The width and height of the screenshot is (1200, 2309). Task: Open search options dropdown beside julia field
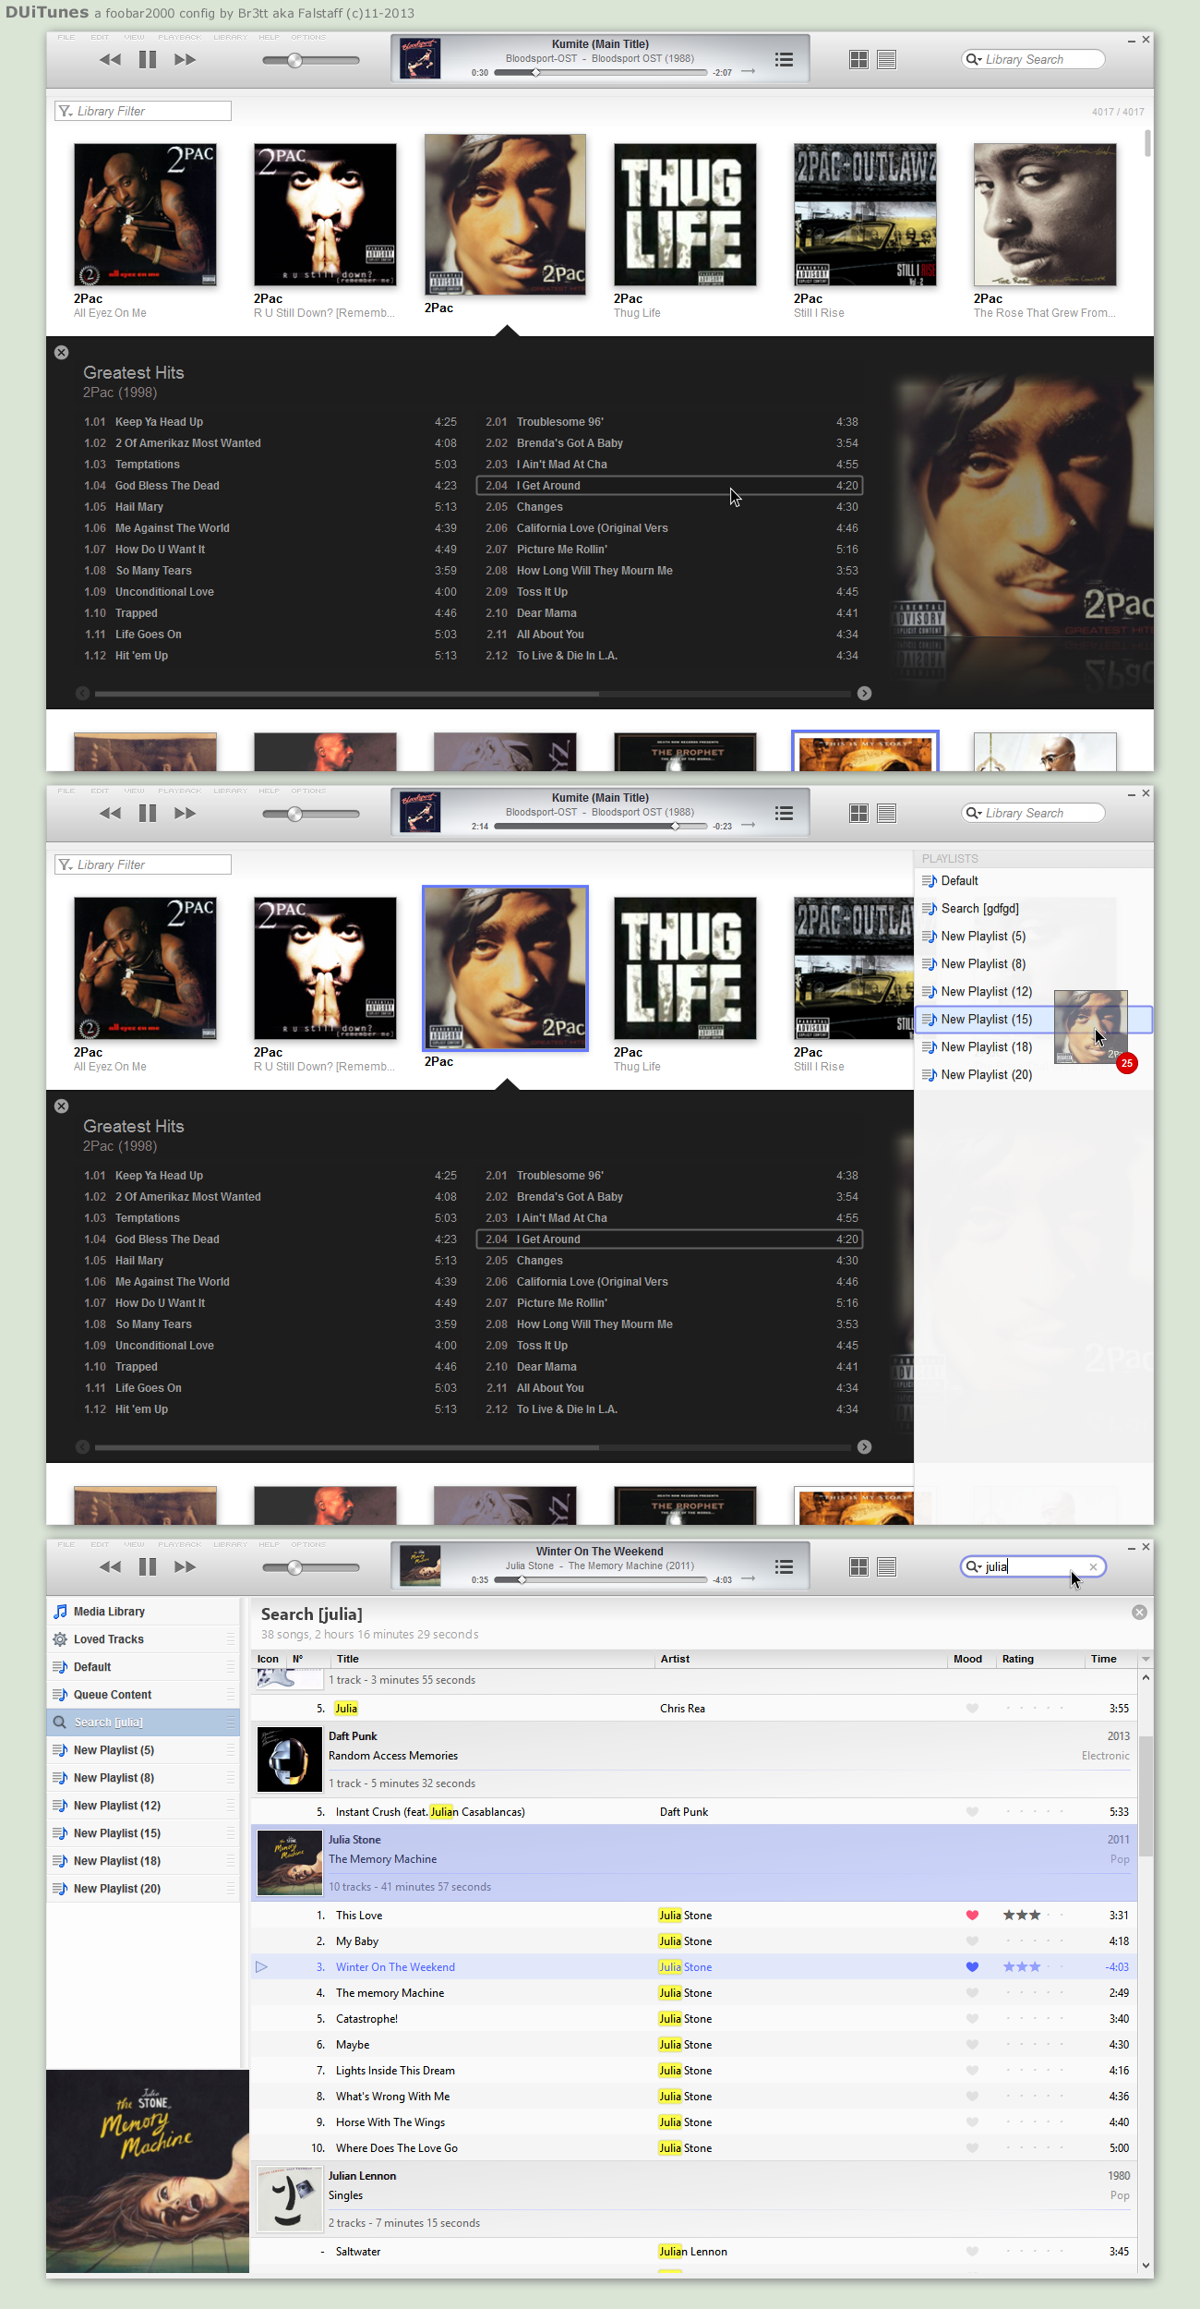point(973,1567)
